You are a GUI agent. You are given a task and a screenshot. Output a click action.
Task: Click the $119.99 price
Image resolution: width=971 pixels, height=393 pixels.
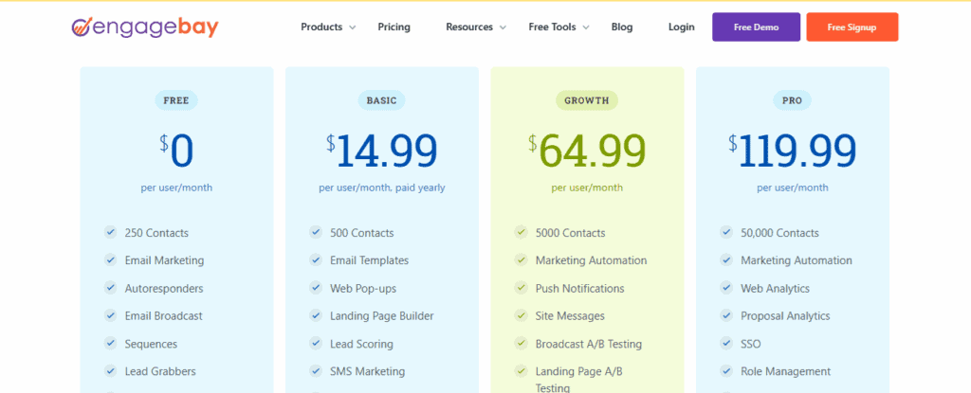(792, 151)
